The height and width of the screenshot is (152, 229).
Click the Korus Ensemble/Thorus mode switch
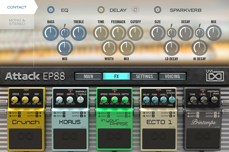[x=80, y=99]
